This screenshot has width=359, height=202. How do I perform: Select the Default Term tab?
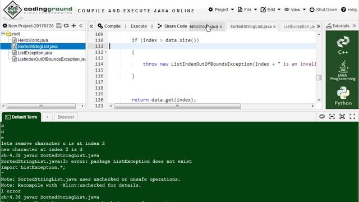pos(21,117)
